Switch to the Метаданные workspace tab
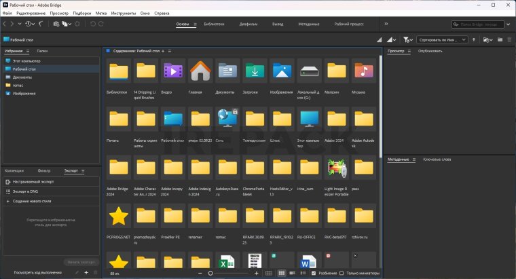Screen dimensions: 516x279 [x=307, y=24]
